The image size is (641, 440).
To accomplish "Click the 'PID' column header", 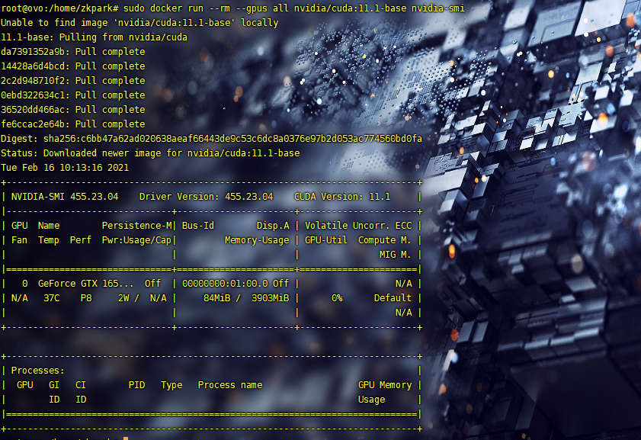I will click(136, 385).
